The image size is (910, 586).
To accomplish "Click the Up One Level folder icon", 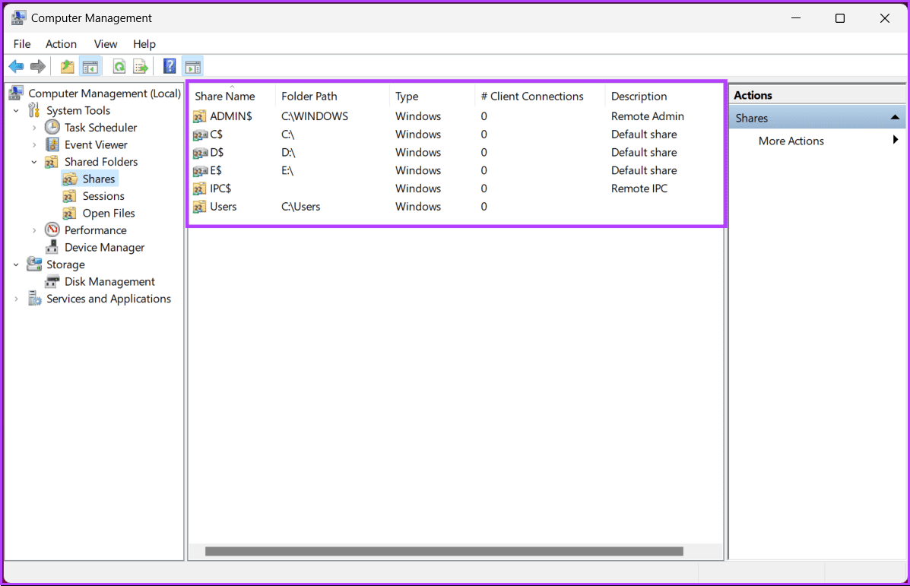I will coord(68,67).
